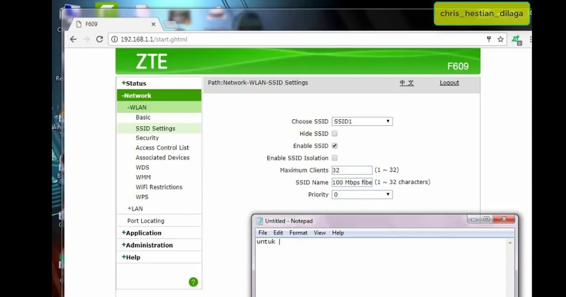Open Access Control List

(x=162, y=148)
